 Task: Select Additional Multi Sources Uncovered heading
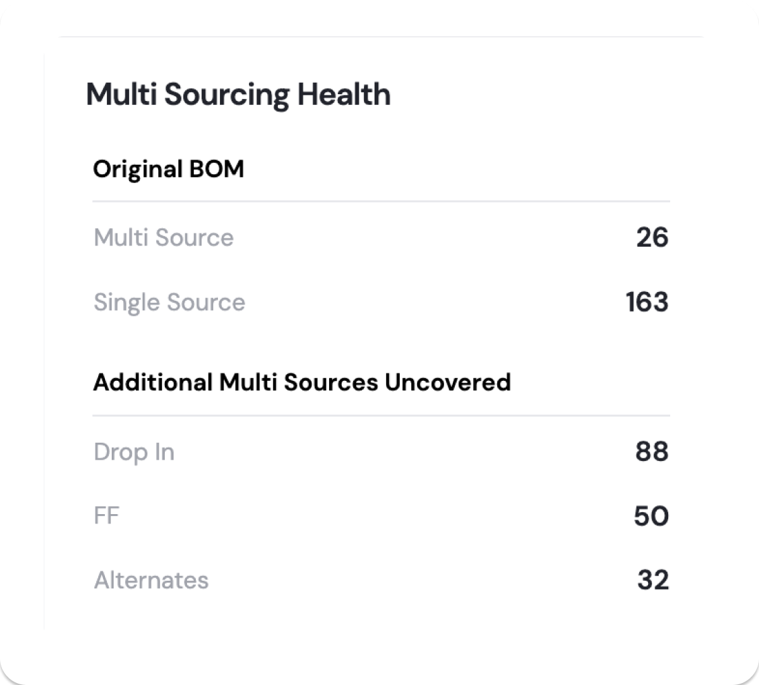point(301,382)
